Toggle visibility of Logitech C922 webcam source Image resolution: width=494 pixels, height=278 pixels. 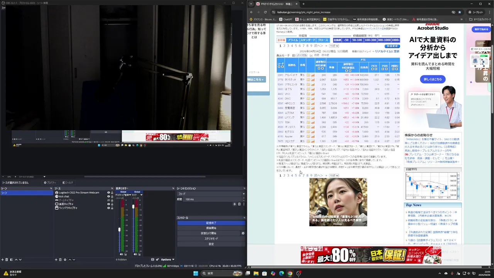(108, 192)
